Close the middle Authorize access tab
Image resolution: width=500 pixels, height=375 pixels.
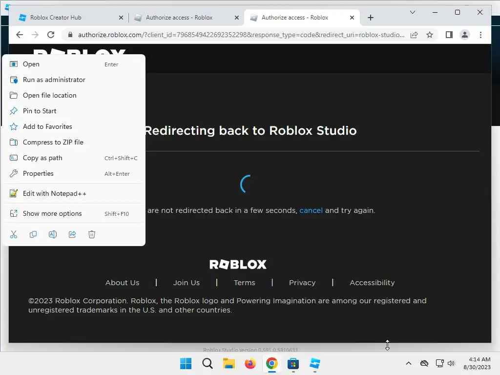237,18
